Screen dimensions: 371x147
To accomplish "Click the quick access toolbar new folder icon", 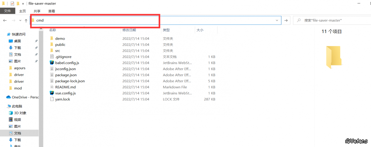I will coord(18,3).
